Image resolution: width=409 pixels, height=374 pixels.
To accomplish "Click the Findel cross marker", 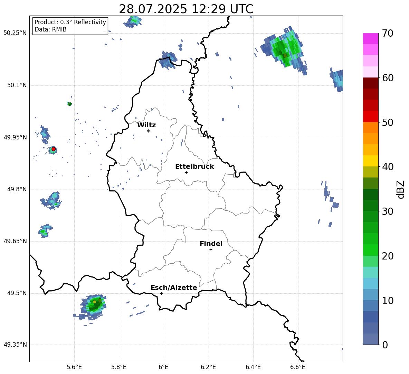I will click(211, 250).
